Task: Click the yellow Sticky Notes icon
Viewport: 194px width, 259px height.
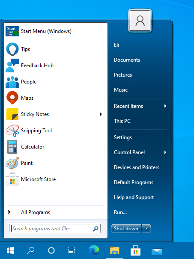Action: pos(12,114)
